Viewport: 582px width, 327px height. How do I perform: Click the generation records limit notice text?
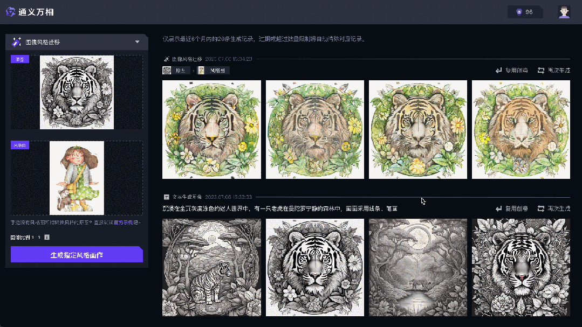[264, 39]
